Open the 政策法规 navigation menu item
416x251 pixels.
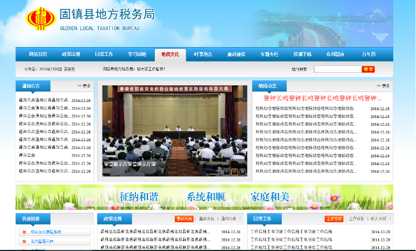coord(71,54)
